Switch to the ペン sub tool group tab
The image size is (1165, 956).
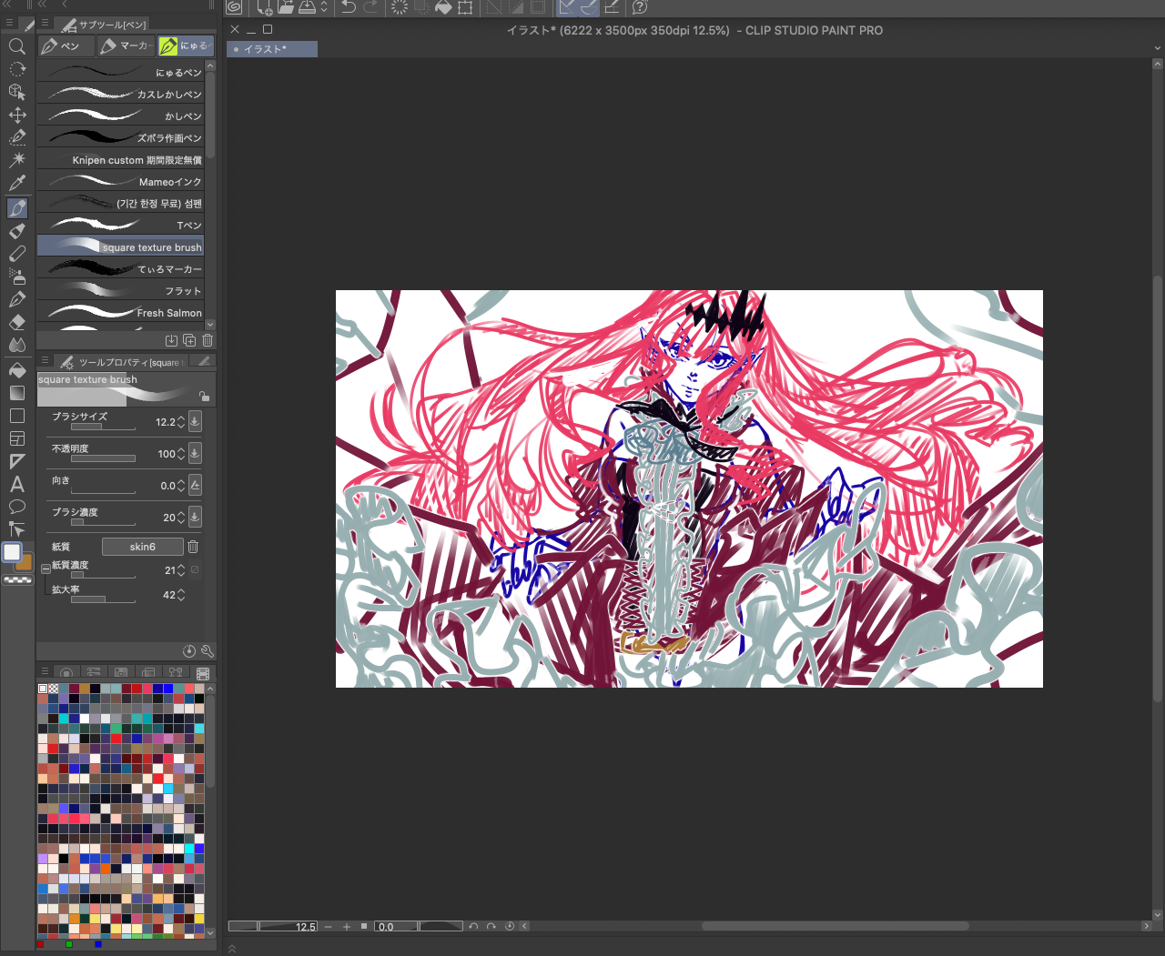pos(62,45)
